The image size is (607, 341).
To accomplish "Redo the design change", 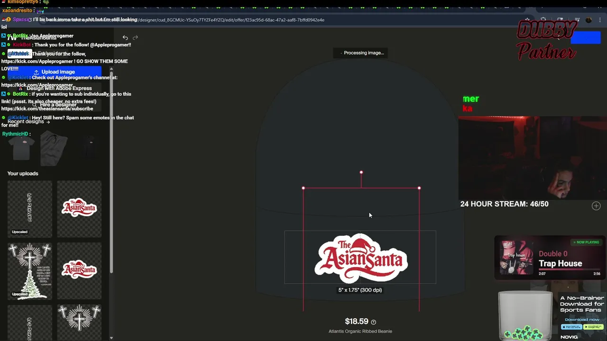I will point(135,37).
